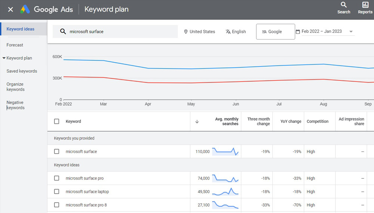The width and height of the screenshot is (374, 213).
Task: Click the 49,500 monthly searches value
Action: 203,192
